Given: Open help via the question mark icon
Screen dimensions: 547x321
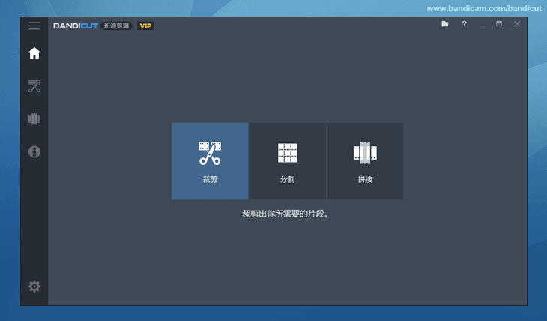Looking at the screenshot, I should 464,24.
